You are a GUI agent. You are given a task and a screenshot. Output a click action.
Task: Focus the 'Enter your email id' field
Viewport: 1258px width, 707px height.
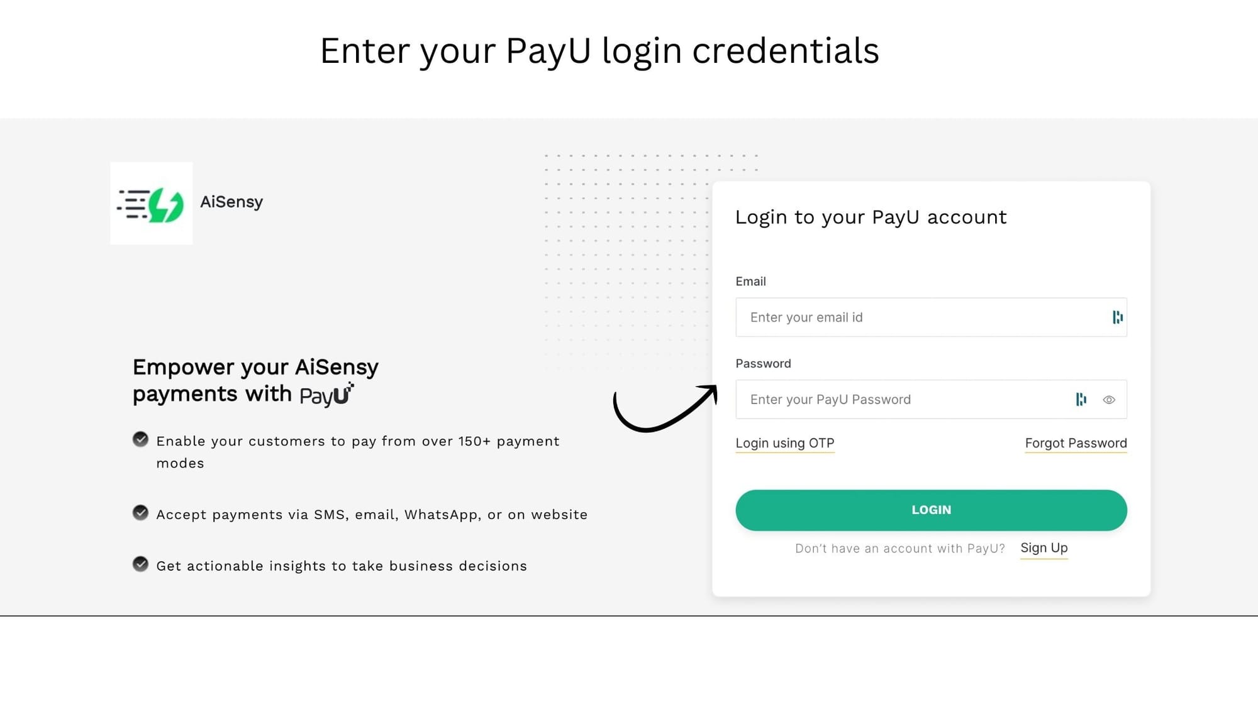pyautogui.click(x=918, y=317)
